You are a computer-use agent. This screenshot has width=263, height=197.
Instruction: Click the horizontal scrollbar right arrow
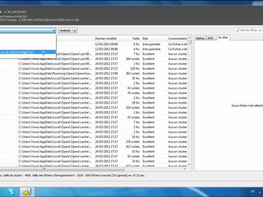[x=185, y=169]
